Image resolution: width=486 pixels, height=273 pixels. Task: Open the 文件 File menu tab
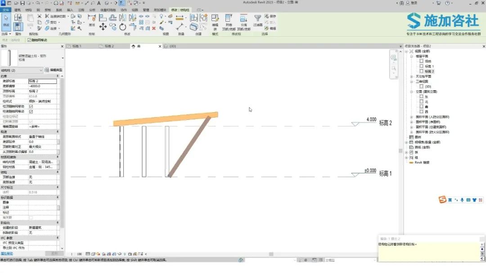5,10
